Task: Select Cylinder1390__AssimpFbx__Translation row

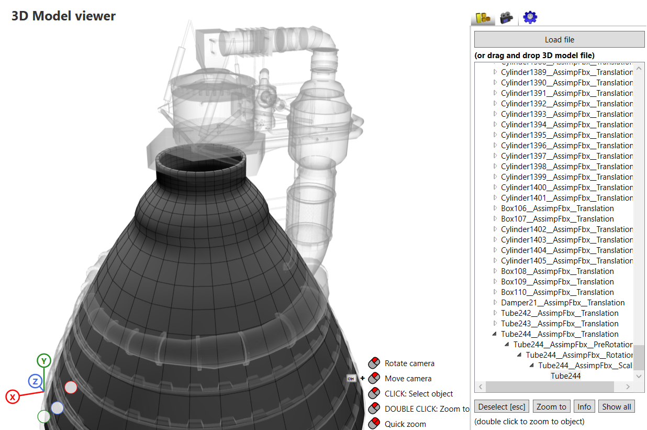Action: click(567, 82)
